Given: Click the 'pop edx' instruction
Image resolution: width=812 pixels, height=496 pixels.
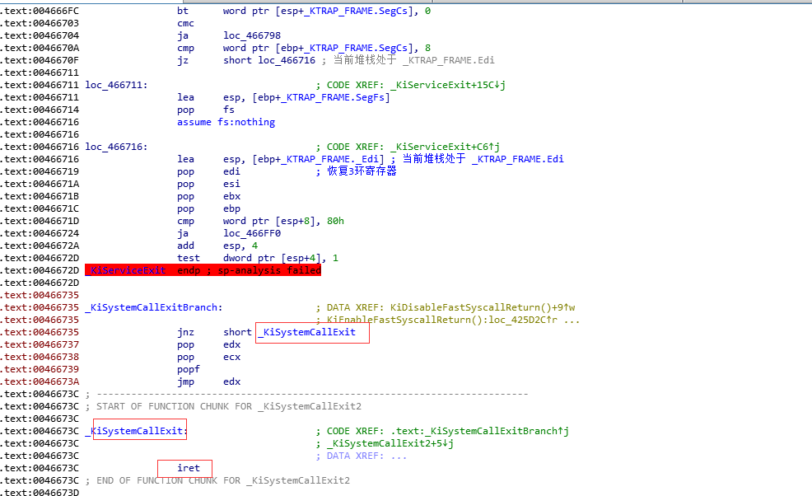Looking at the screenshot, I should [208, 344].
